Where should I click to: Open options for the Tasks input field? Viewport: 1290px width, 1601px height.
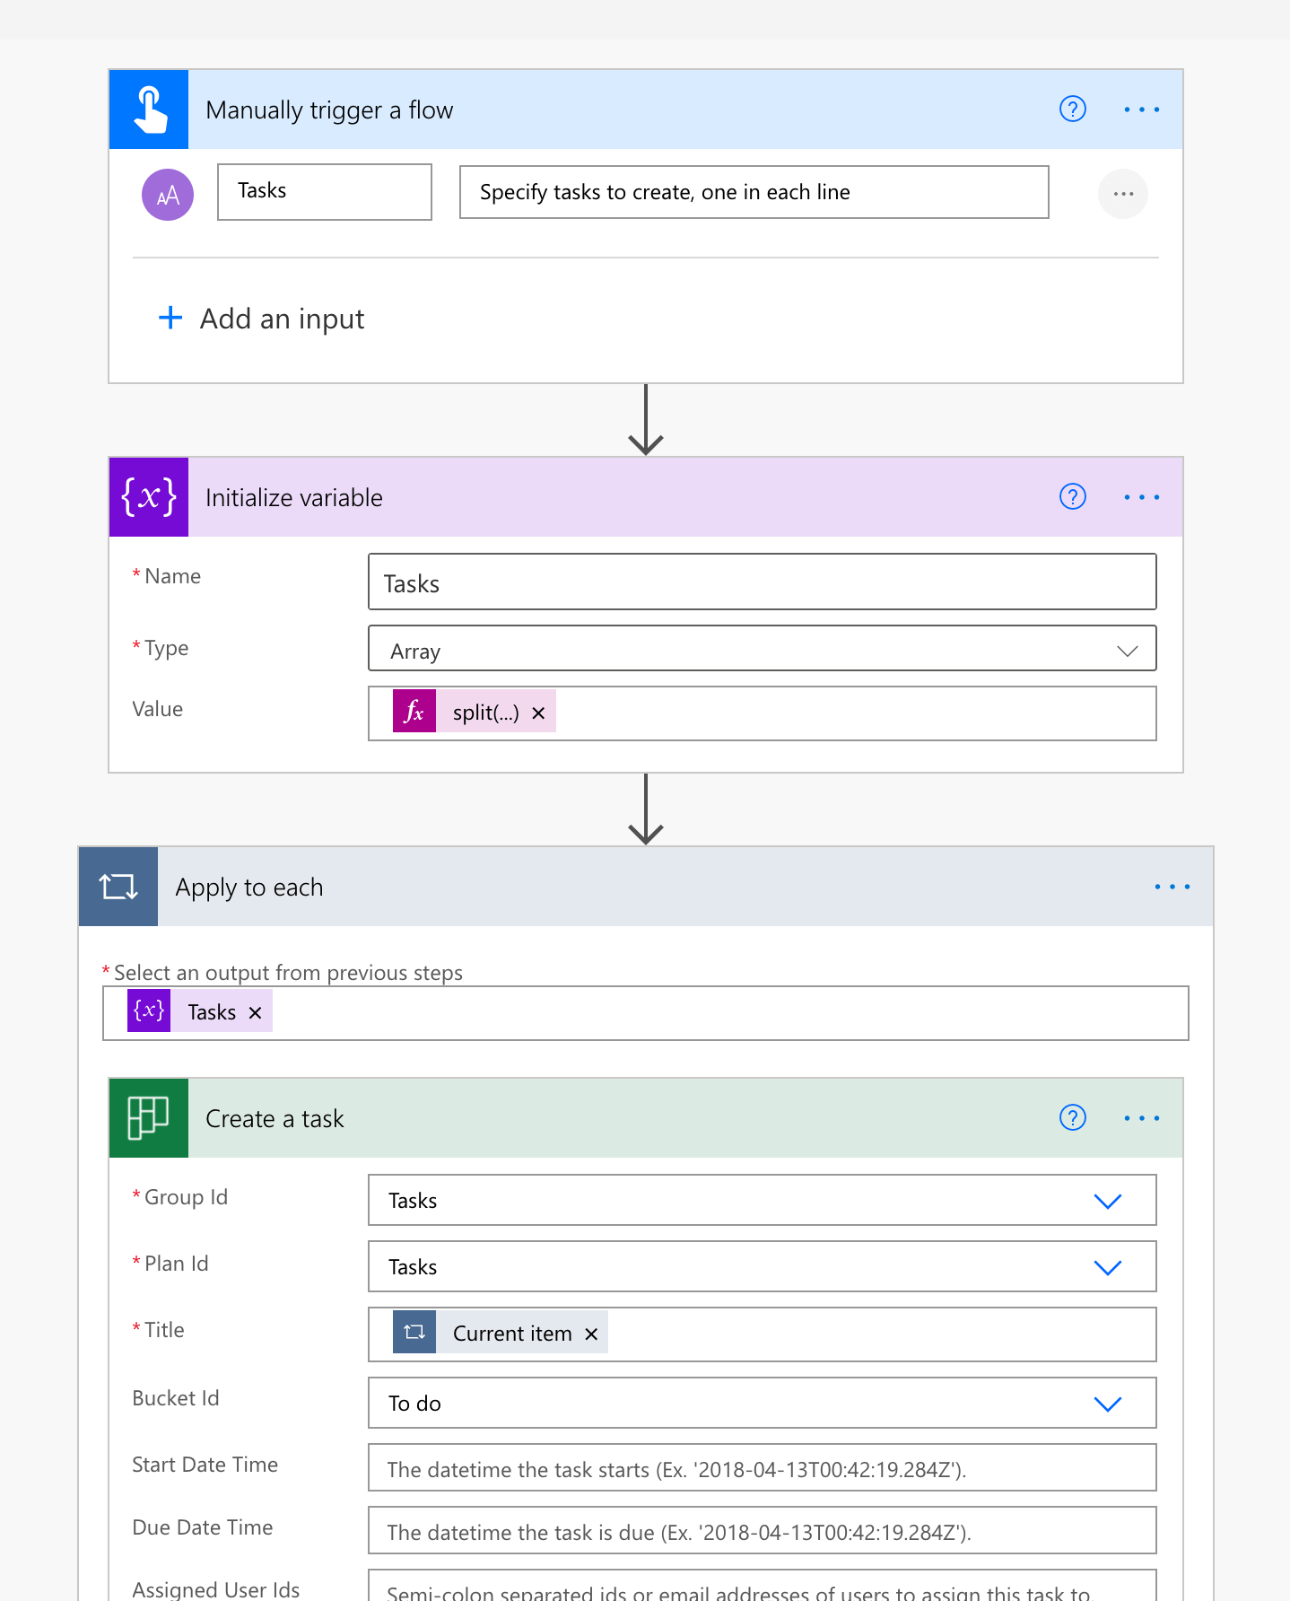pos(1122,194)
